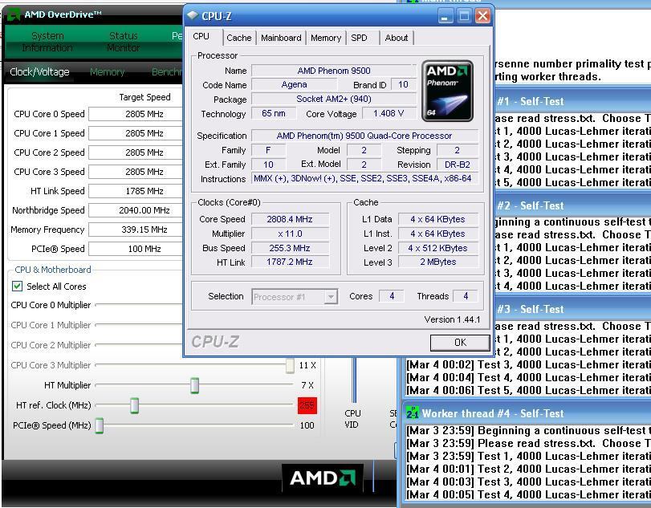Image resolution: width=651 pixels, height=508 pixels.
Task: Click the #2 - Self-Test window title bar
Action: 572,205
